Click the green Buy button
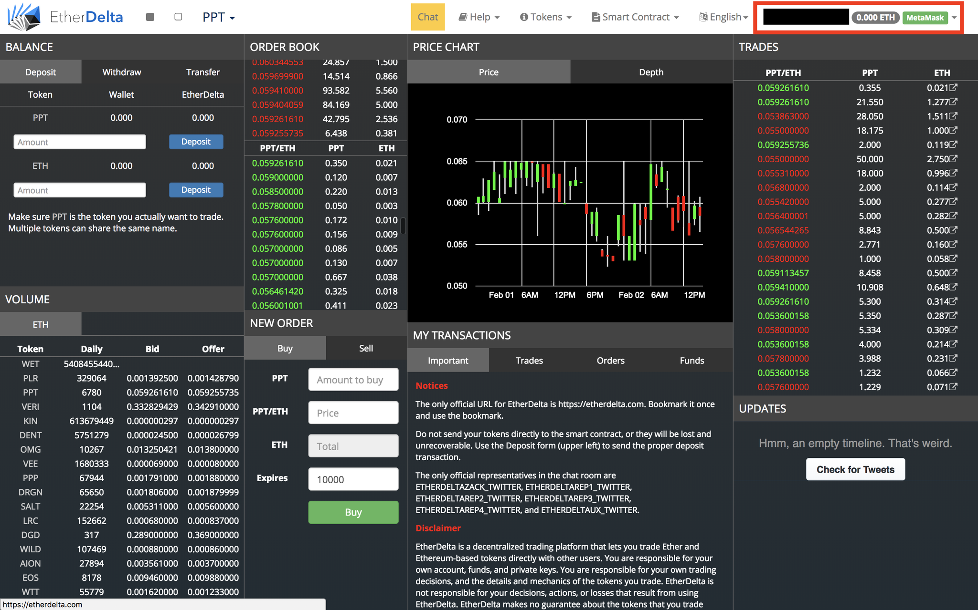The height and width of the screenshot is (610, 978). pos(353,512)
